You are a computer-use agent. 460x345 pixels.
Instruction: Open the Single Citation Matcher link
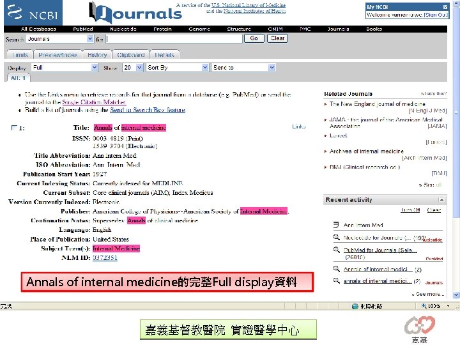94,102
